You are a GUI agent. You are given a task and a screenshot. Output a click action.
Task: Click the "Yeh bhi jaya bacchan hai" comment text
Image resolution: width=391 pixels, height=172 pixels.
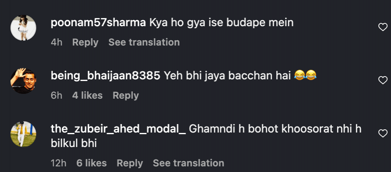227,76
